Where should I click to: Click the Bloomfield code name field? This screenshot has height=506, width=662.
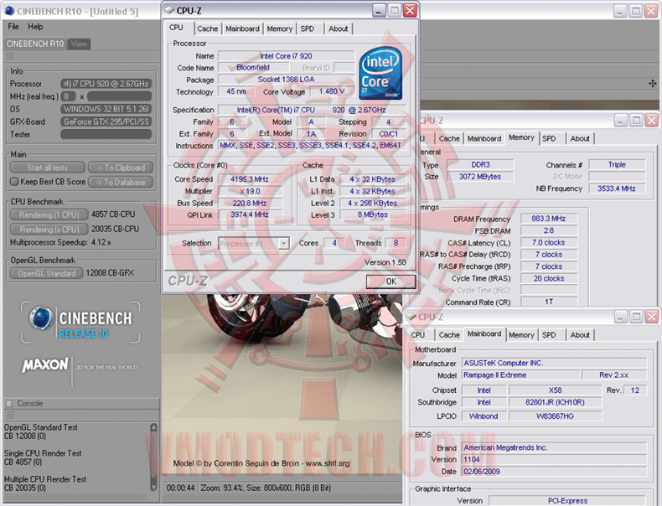pyautogui.click(x=253, y=68)
